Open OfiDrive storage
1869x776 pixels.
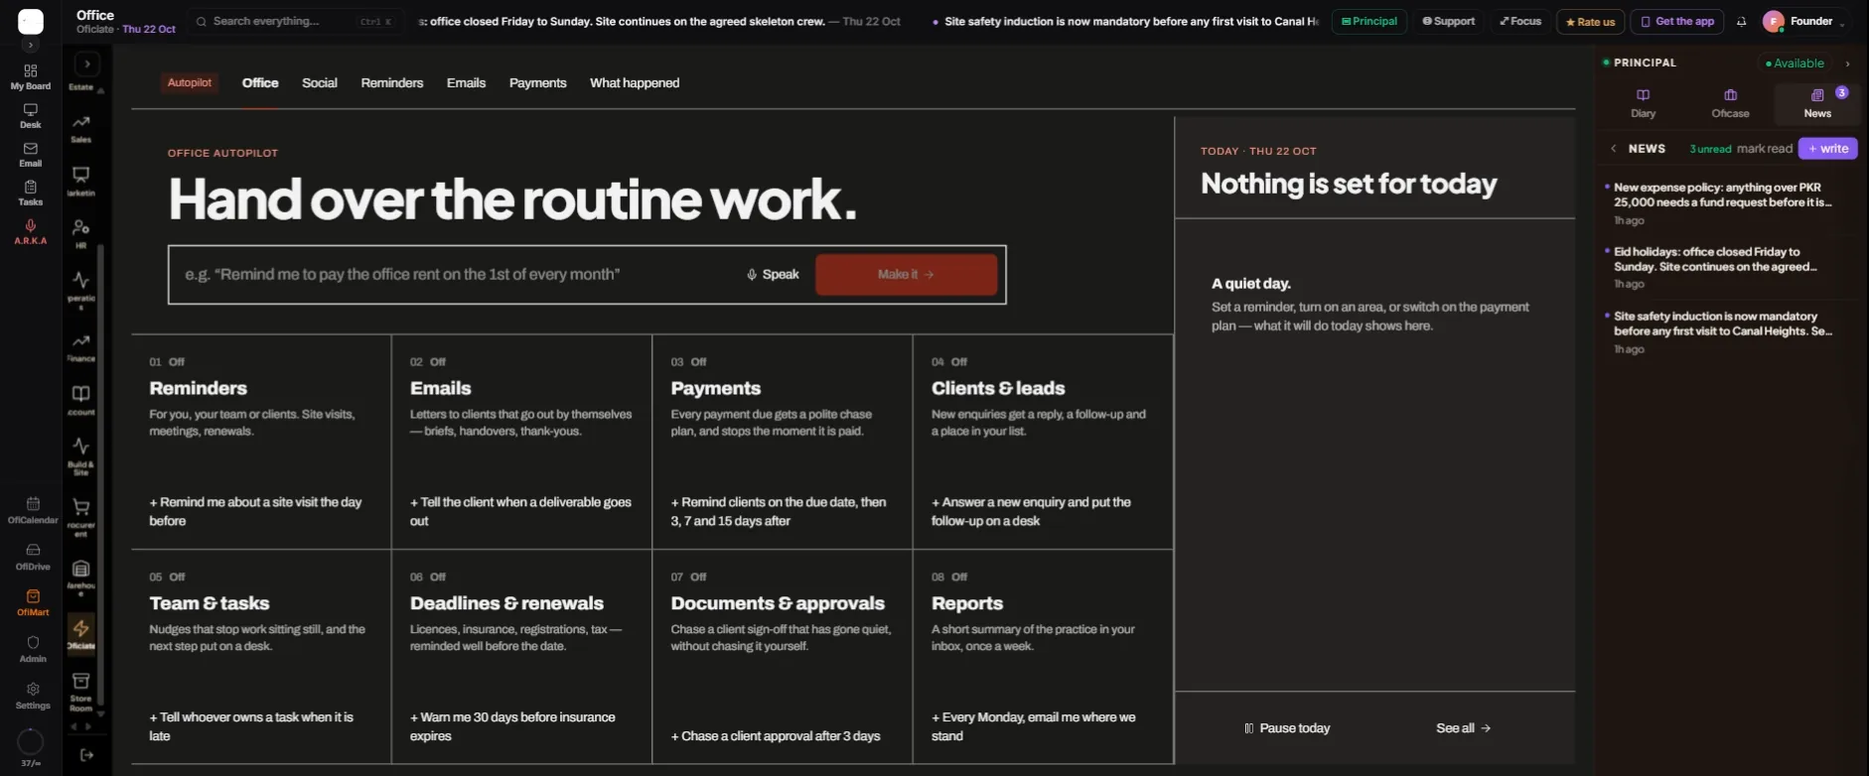pos(33,557)
